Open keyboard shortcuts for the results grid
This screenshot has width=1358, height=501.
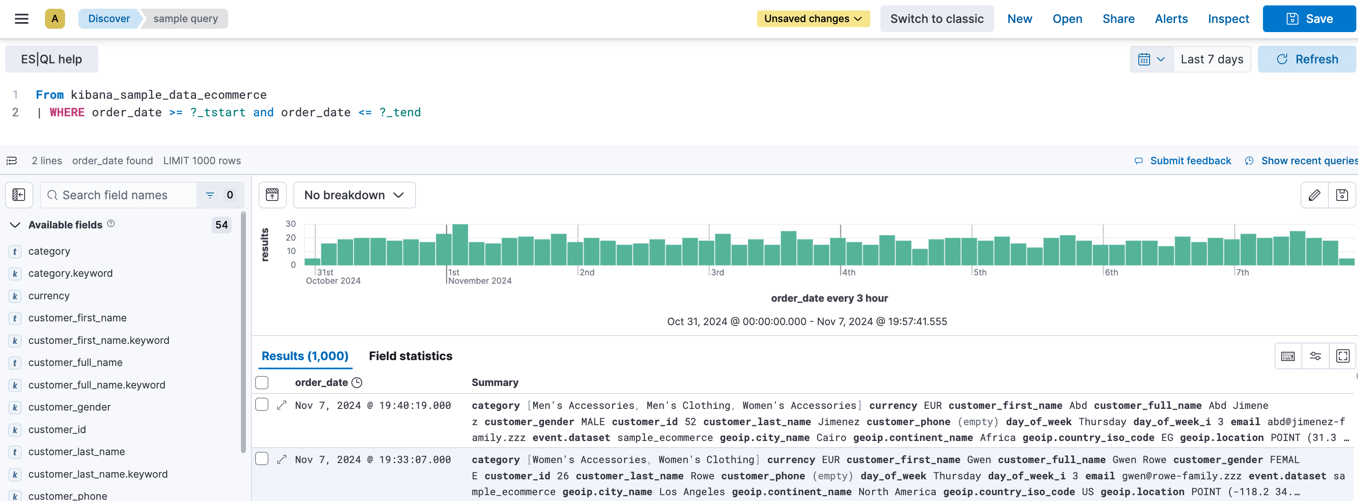coord(1288,356)
